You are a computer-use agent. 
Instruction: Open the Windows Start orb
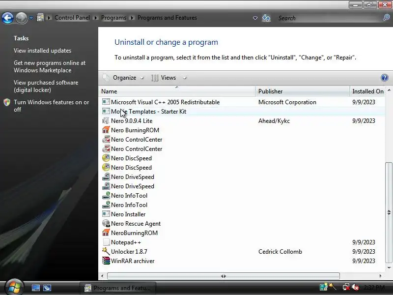[x=14, y=287]
